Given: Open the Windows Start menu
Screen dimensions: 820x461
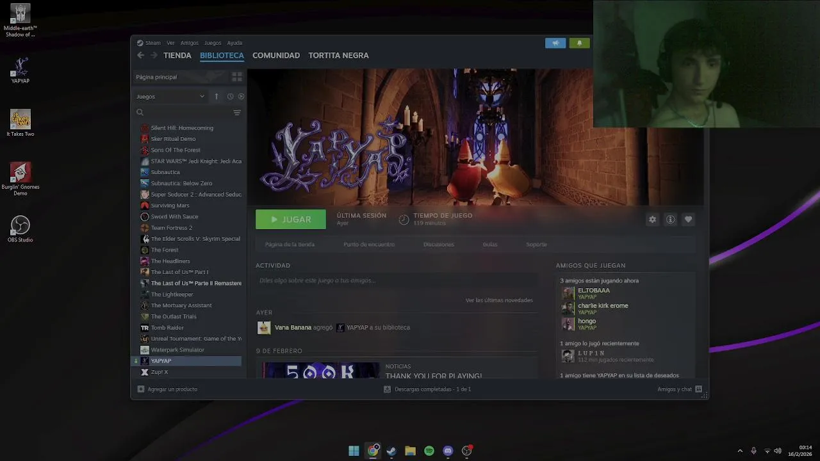Looking at the screenshot, I should click(x=354, y=451).
